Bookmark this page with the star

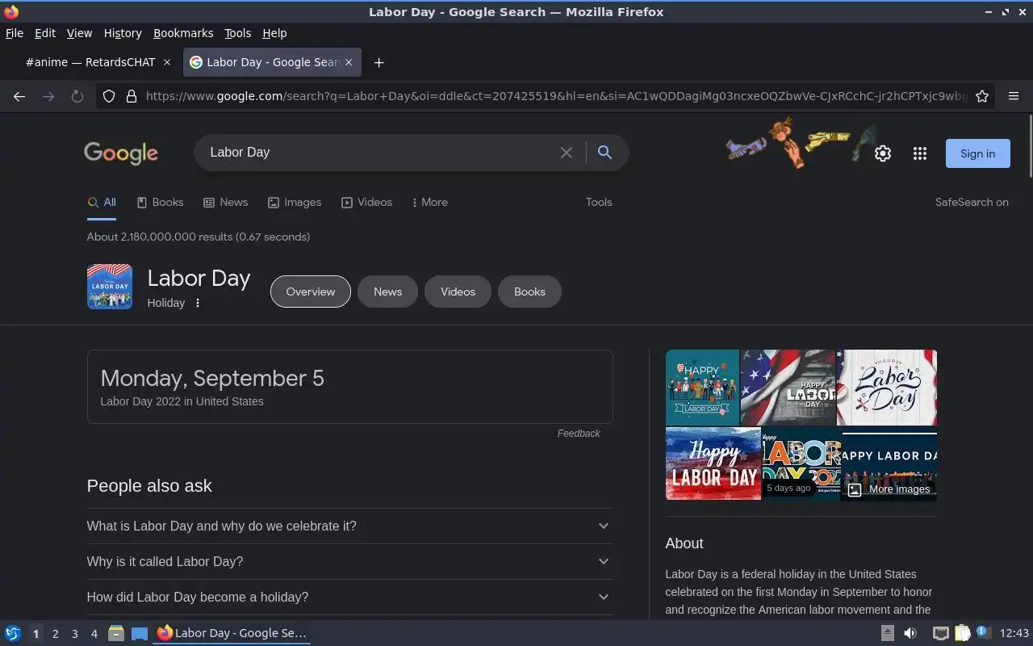tap(982, 96)
